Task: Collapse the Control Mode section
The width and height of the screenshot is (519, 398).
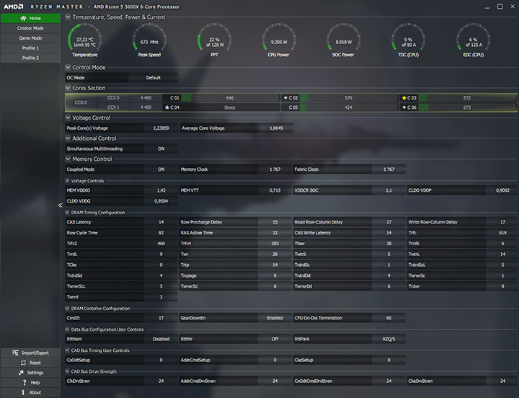Action: (x=68, y=67)
